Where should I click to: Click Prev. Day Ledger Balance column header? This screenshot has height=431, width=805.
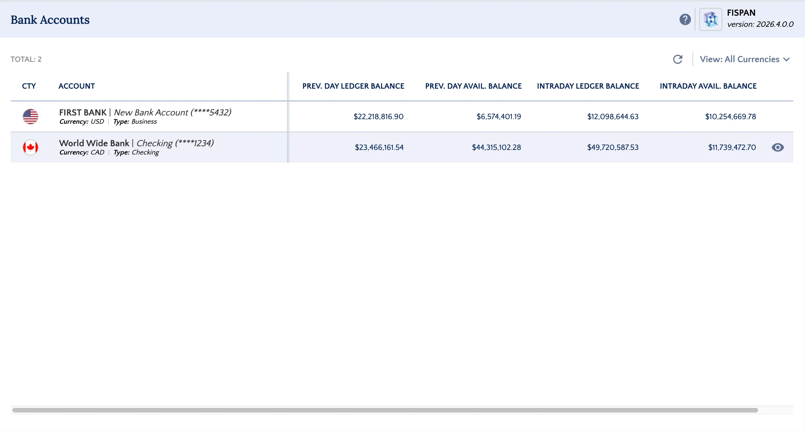(353, 86)
